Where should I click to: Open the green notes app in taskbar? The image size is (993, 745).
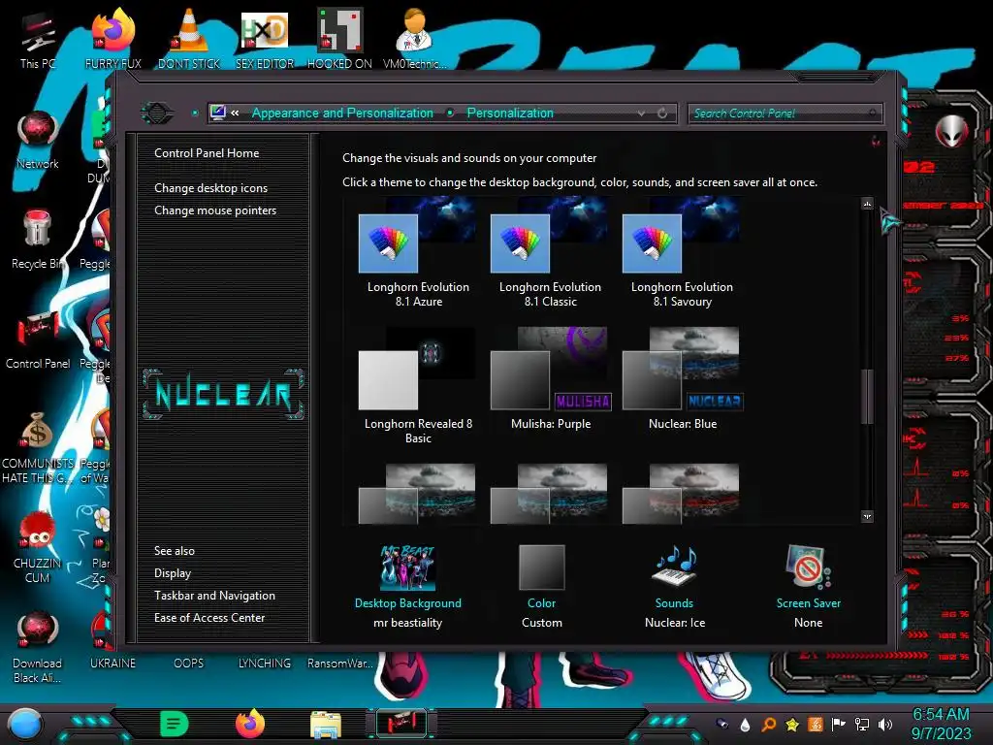175,724
